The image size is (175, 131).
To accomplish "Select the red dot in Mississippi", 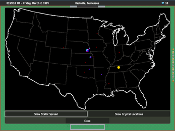I will click(109, 84).
